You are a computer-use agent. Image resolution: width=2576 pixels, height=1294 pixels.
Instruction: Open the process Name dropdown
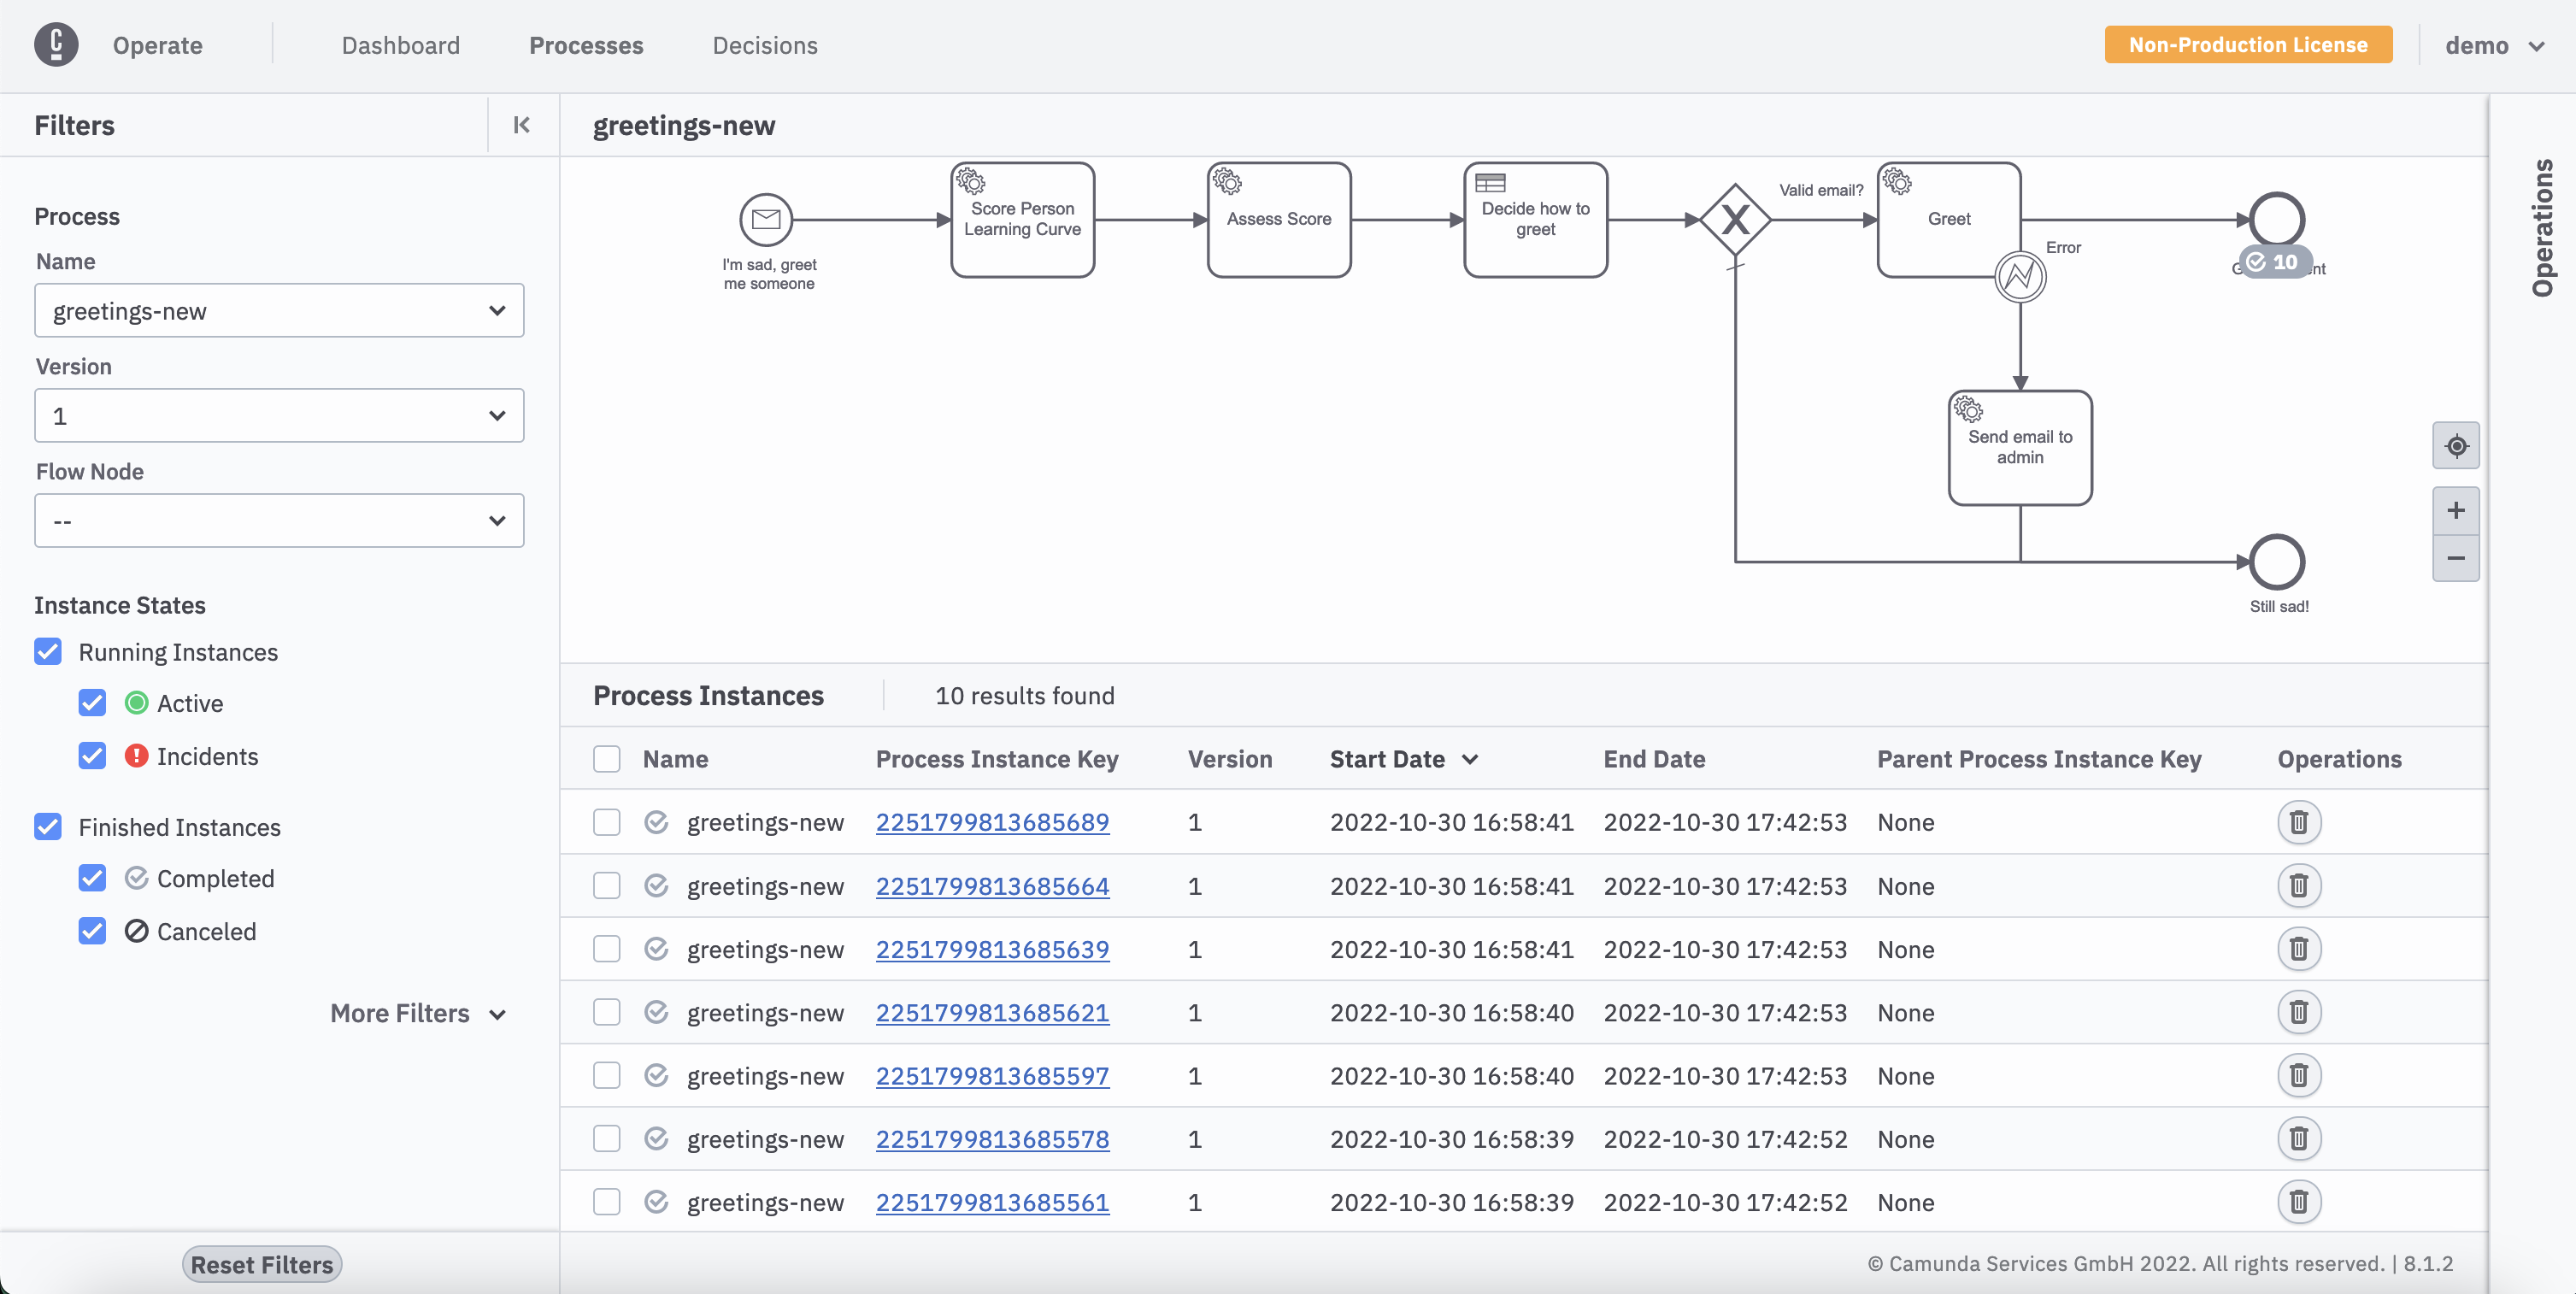click(x=279, y=311)
